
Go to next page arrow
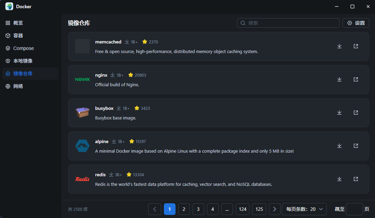(x=275, y=209)
